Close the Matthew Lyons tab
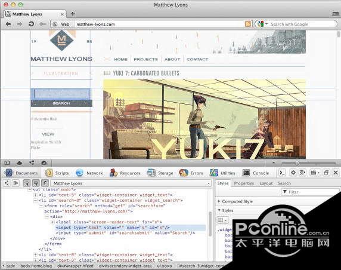 pyautogui.click(x=62, y=14)
